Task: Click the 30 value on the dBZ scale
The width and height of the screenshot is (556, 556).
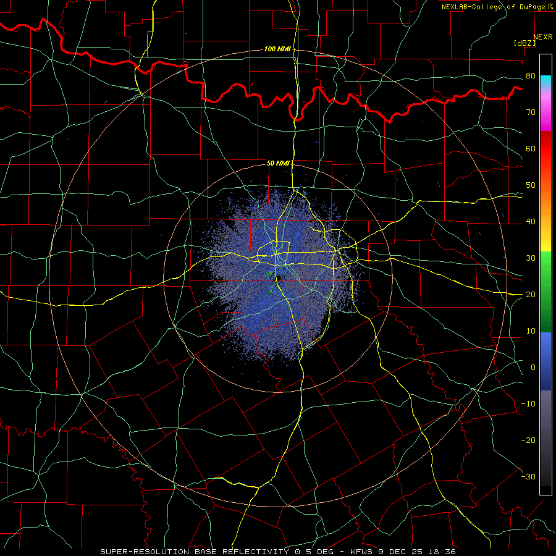Action: pyautogui.click(x=531, y=258)
